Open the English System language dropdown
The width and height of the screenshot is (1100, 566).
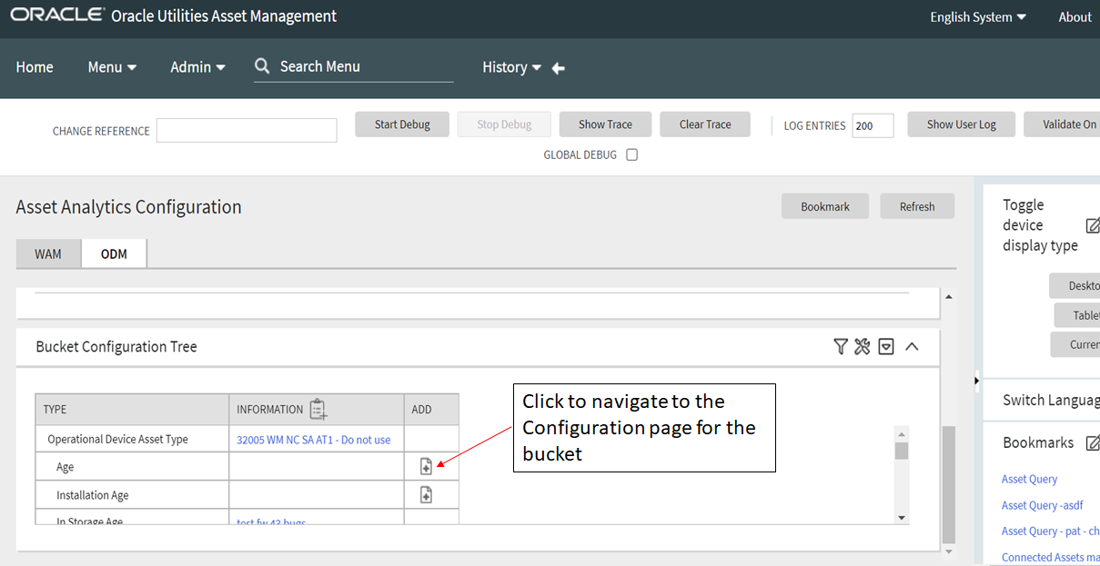(x=977, y=16)
